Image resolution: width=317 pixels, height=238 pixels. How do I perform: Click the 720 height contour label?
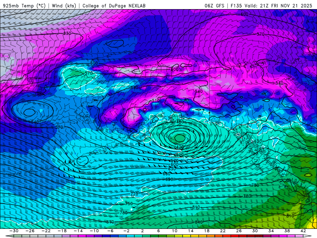[134, 194]
